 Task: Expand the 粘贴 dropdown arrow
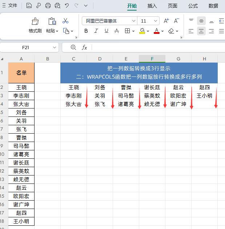click(57, 31)
